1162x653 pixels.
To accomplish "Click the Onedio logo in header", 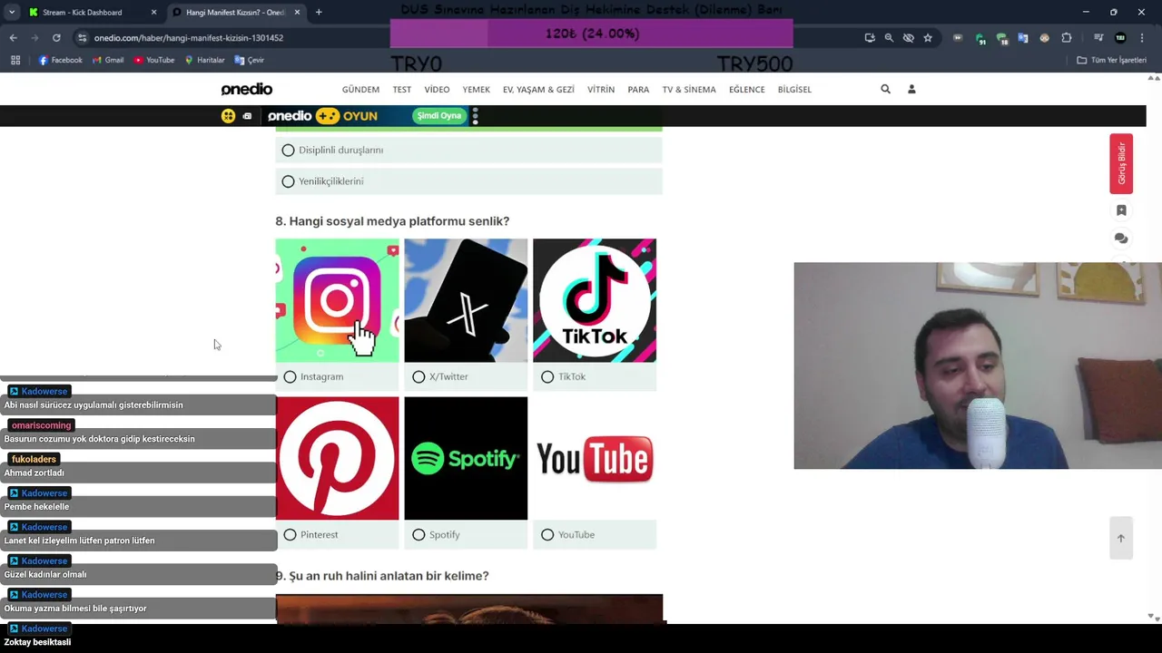I will 247,89.
